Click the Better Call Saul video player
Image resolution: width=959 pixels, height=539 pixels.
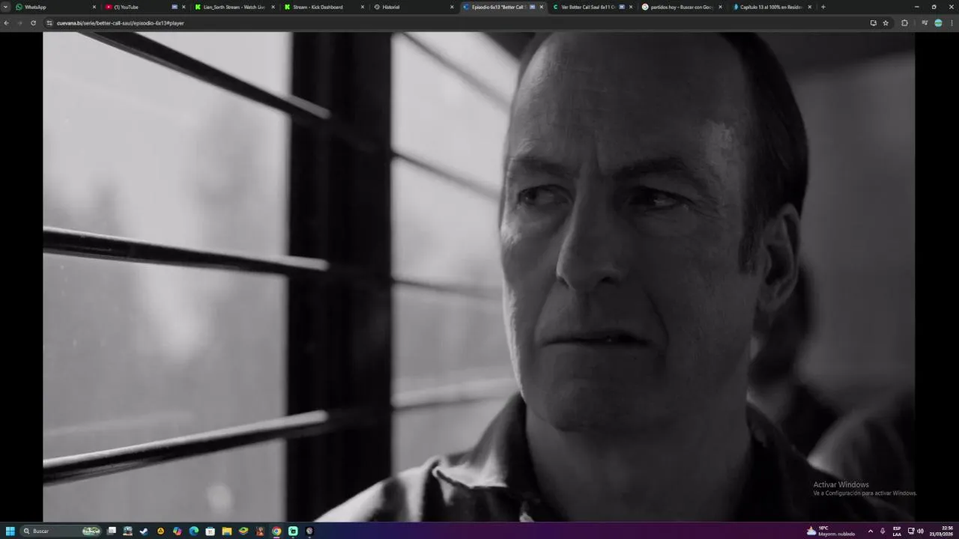(479, 276)
